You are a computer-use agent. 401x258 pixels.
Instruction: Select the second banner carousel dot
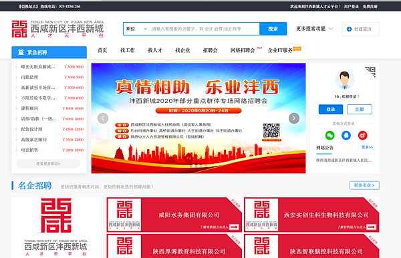pyautogui.click(x=198, y=166)
